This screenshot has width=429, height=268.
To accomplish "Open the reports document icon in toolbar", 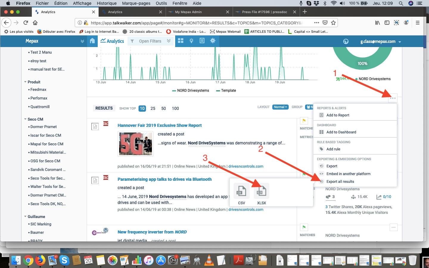I will [x=202, y=41].
